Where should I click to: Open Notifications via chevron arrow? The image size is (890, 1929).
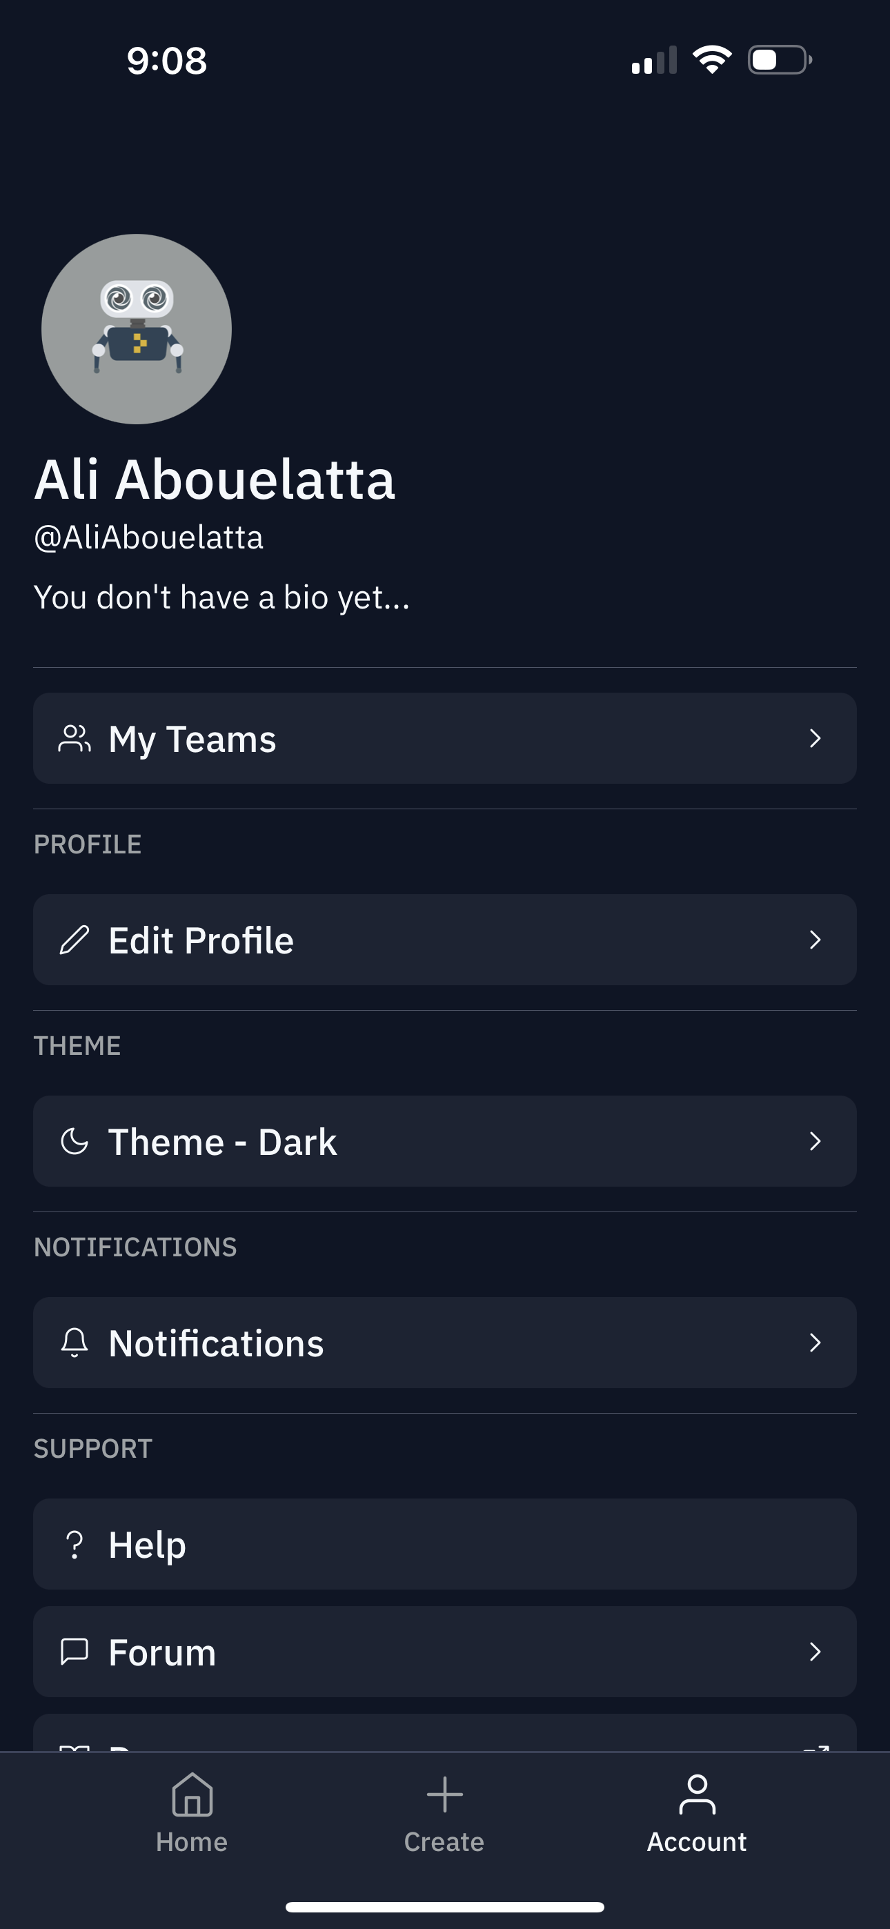815,1343
